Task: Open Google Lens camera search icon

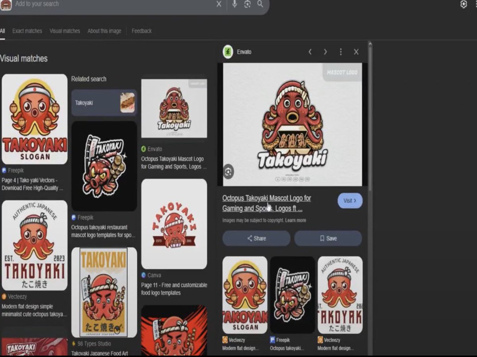Action: (x=247, y=4)
